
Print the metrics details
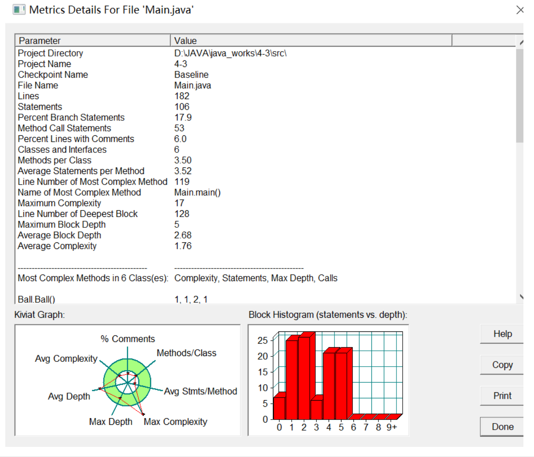pyautogui.click(x=502, y=396)
